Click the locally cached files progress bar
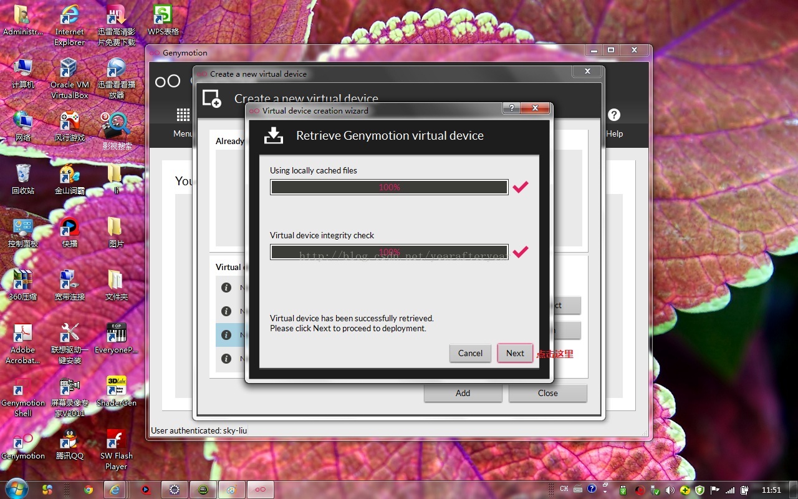Viewport: 798px width, 499px height. (x=389, y=187)
